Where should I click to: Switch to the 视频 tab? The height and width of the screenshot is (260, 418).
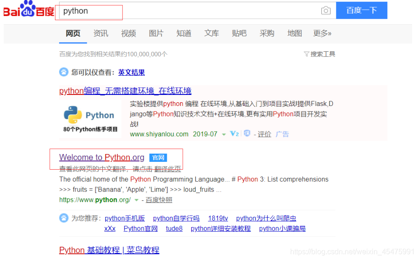click(x=128, y=33)
